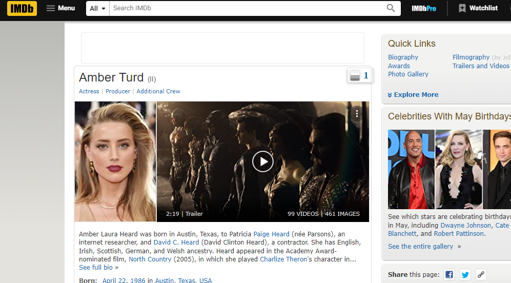511x283 pixels.
Task: Open the photo of the man in red shirt
Action: [411, 169]
